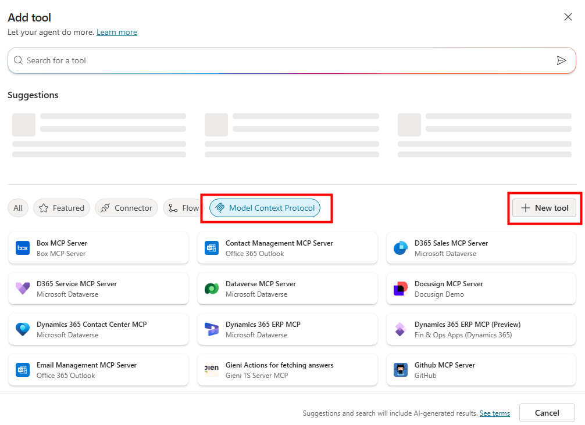Image resolution: width=585 pixels, height=425 pixels.
Task: Select the Model Context Protocol filter
Action: (265, 208)
